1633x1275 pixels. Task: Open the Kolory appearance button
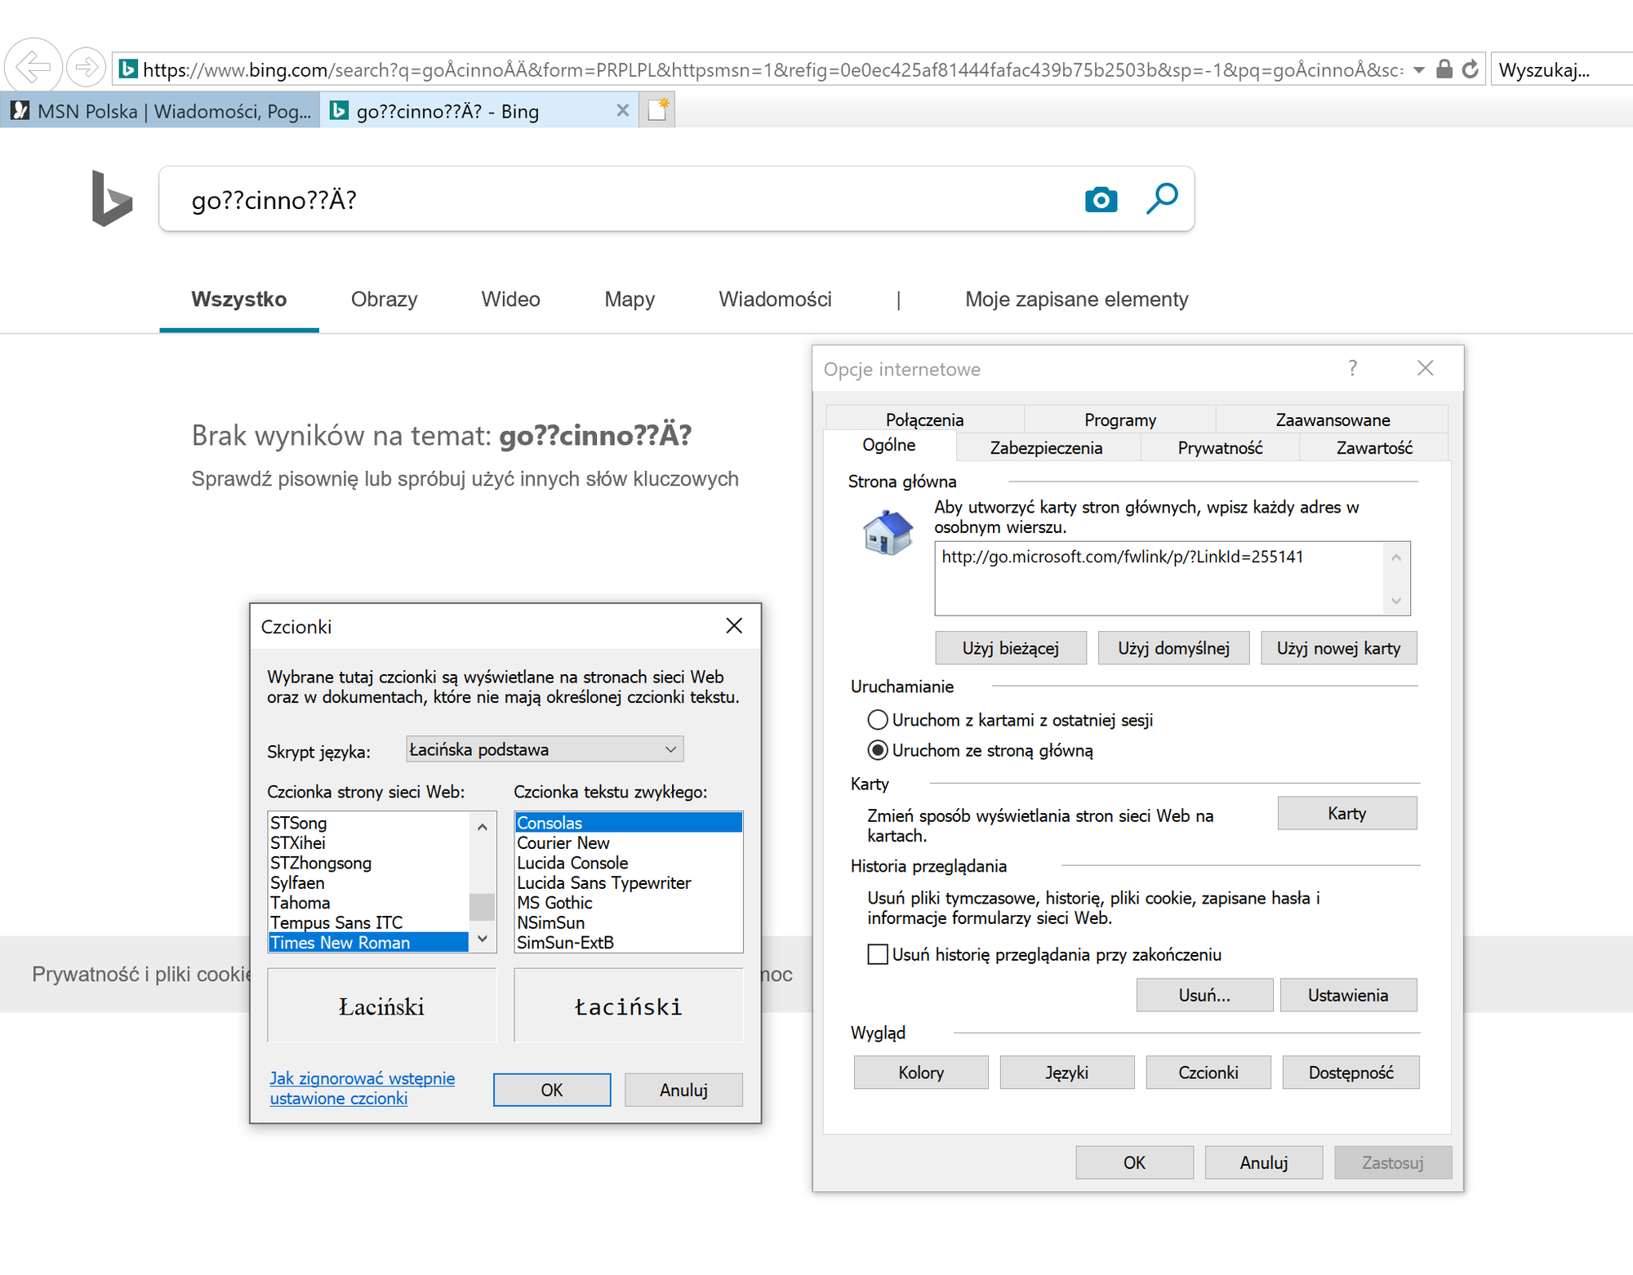pyautogui.click(x=921, y=1073)
